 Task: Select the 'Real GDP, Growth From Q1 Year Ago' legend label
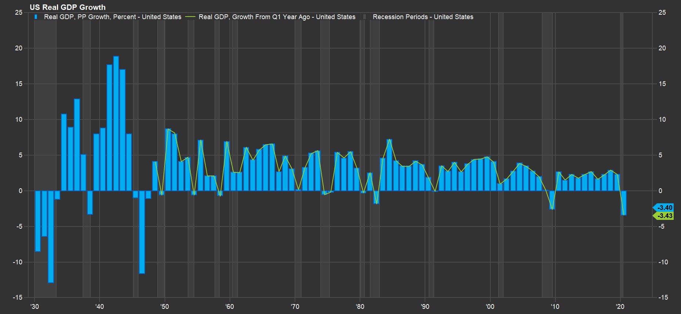pyautogui.click(x=277, y=17)
